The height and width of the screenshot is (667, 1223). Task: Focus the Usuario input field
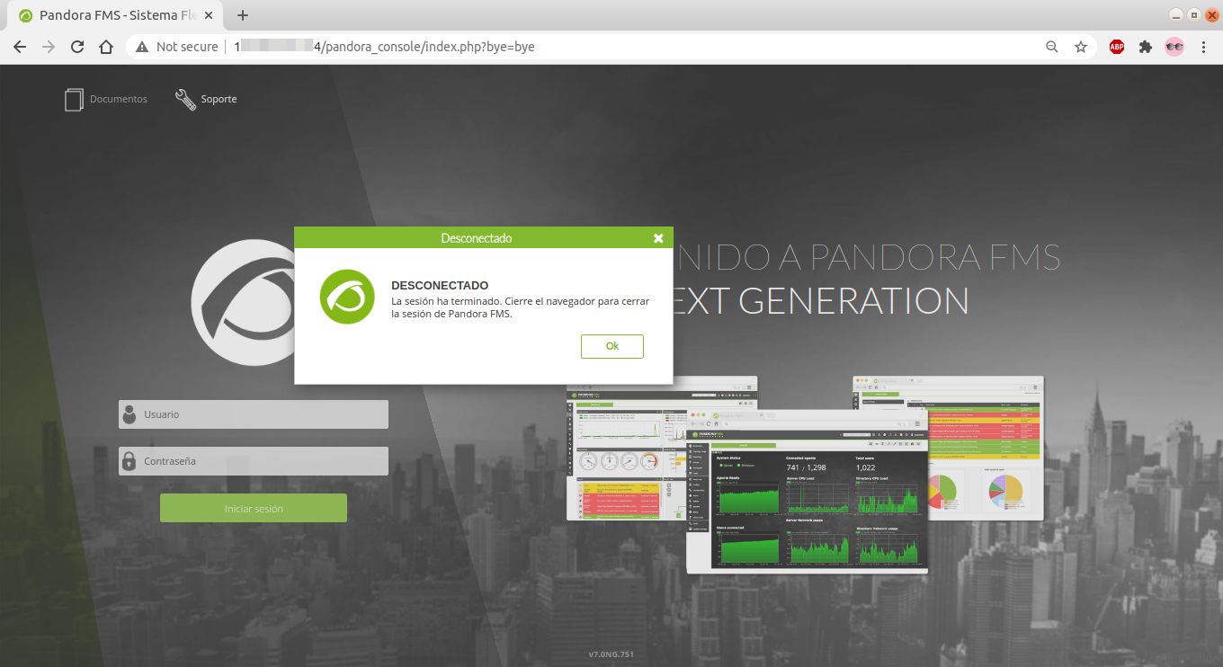(x=261, y=414)
